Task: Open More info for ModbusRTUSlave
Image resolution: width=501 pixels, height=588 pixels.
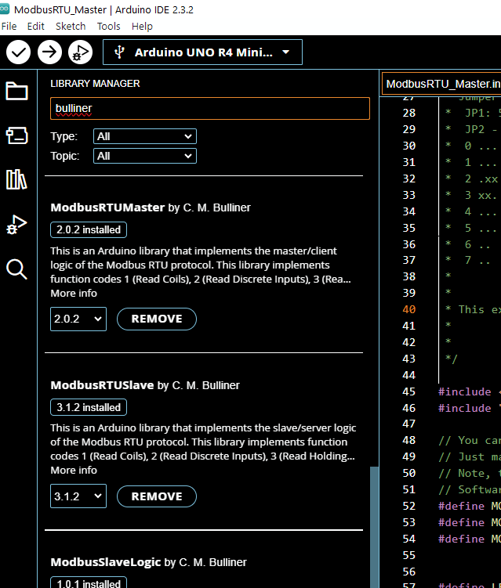Action: 74,471
